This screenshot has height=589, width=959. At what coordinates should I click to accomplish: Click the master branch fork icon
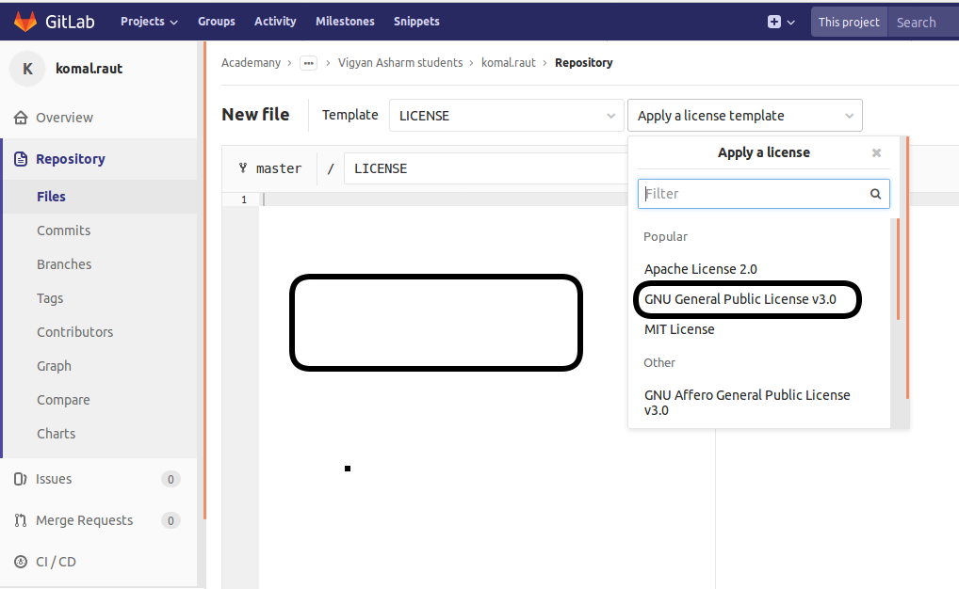click(243, 168)
